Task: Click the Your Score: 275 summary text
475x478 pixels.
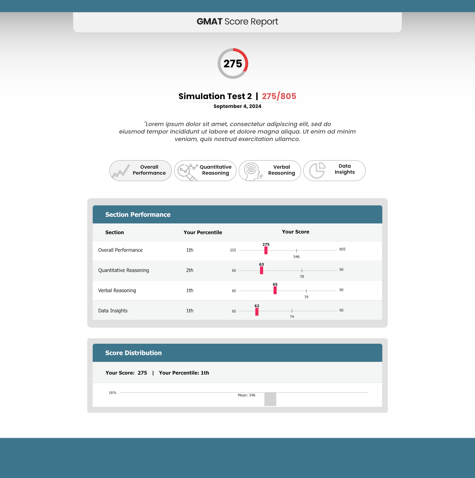Action: tap(126, 373)
